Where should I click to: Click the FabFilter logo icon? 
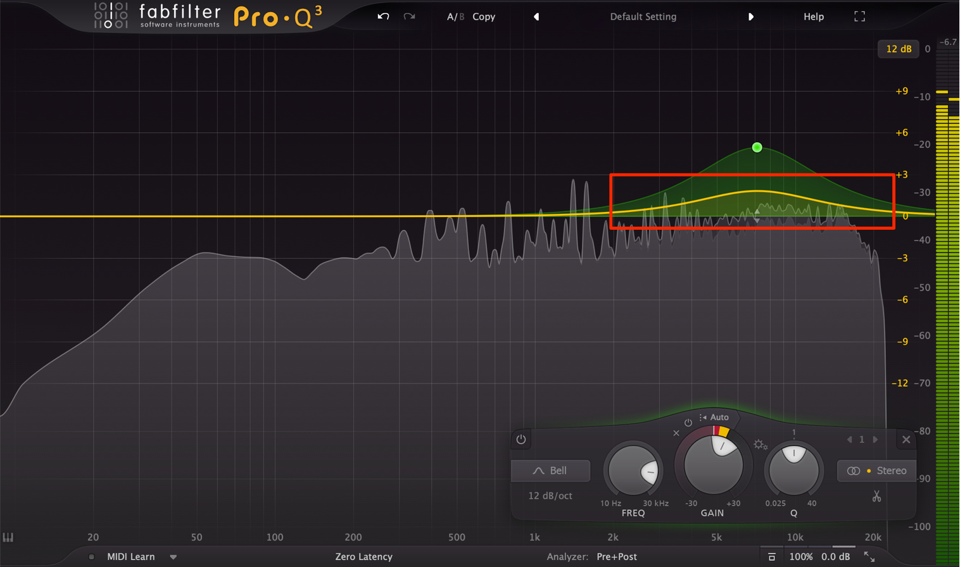click(x=111, y=15)
